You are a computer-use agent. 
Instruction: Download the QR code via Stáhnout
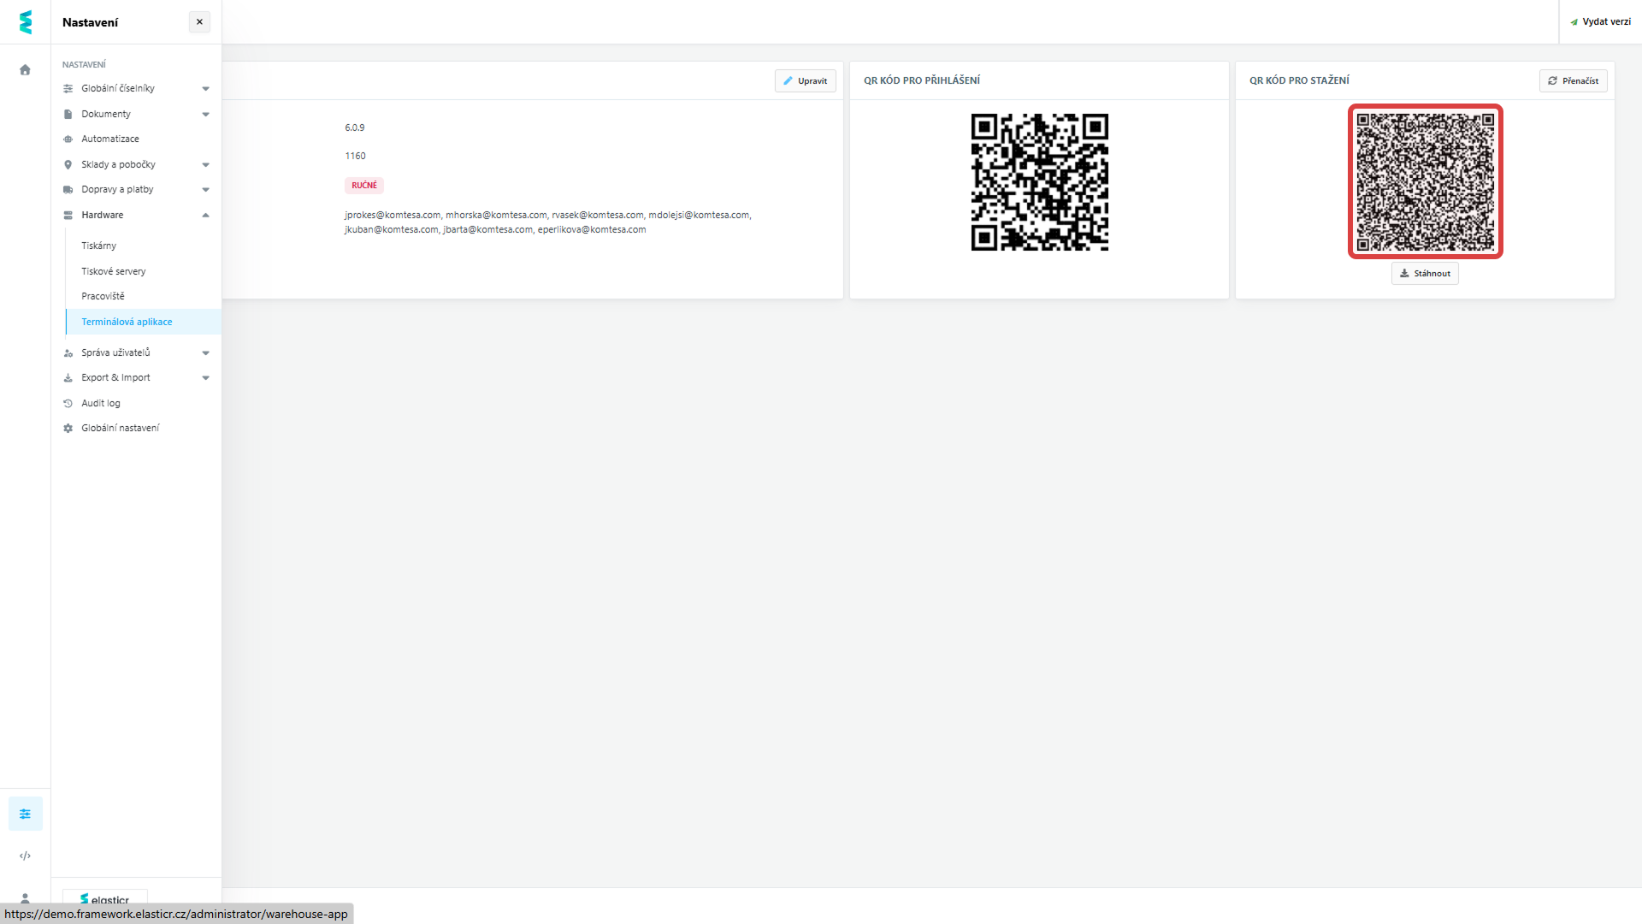[x=1424, y=273]
